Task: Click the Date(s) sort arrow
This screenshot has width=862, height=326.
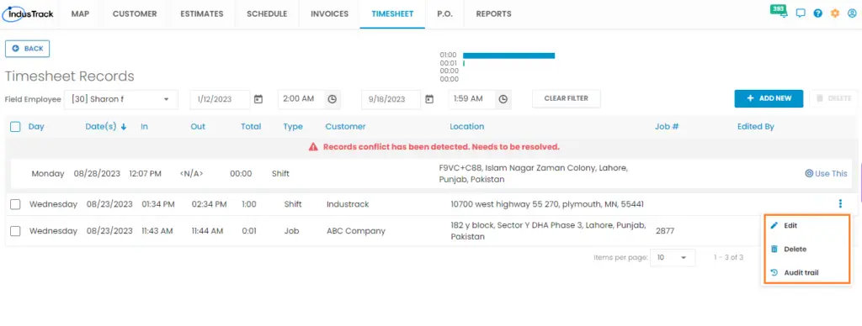Action: click(124, 127)
